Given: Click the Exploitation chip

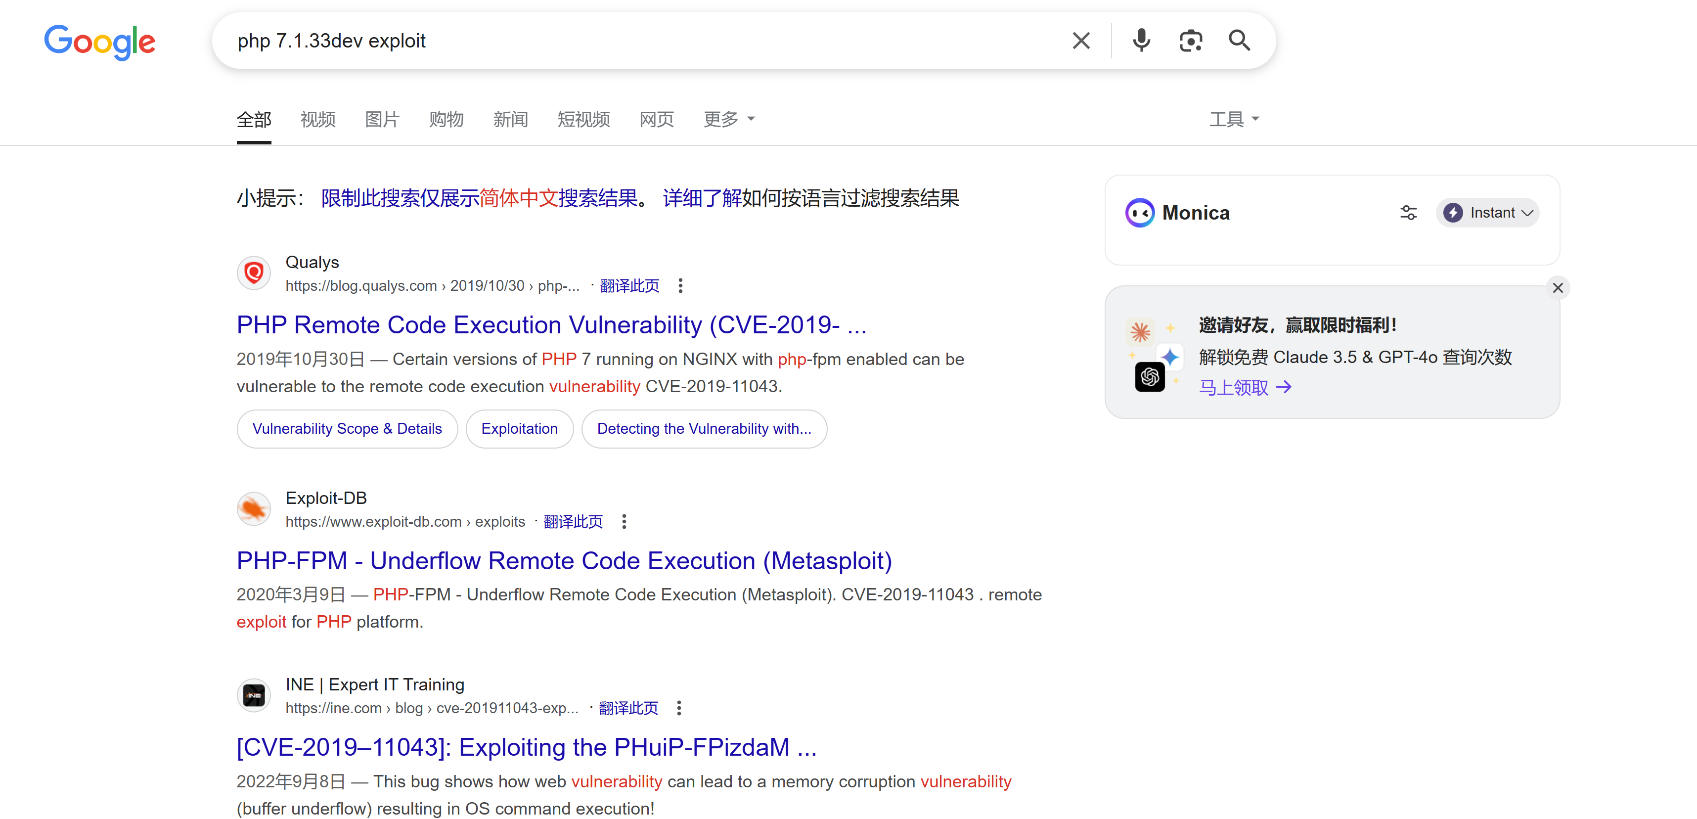Looking at the screenshot, I should [519, 429].
